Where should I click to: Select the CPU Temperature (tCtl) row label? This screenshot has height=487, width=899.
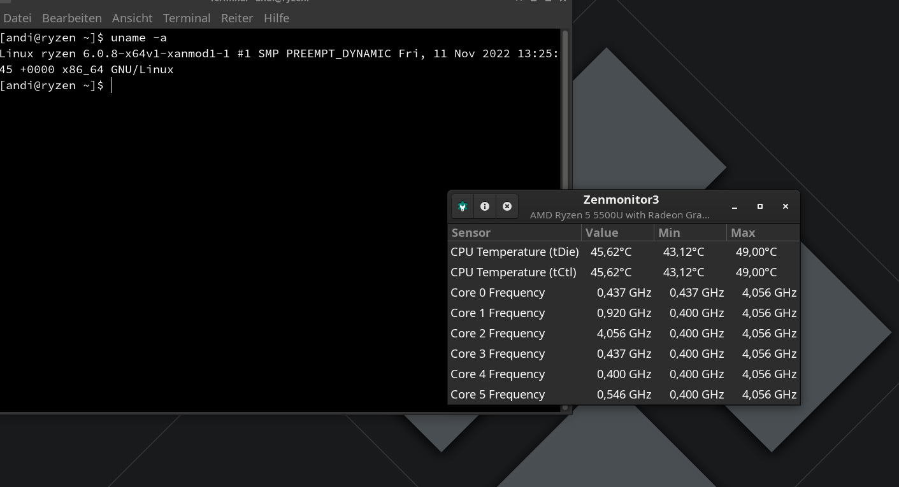point(514,272)
